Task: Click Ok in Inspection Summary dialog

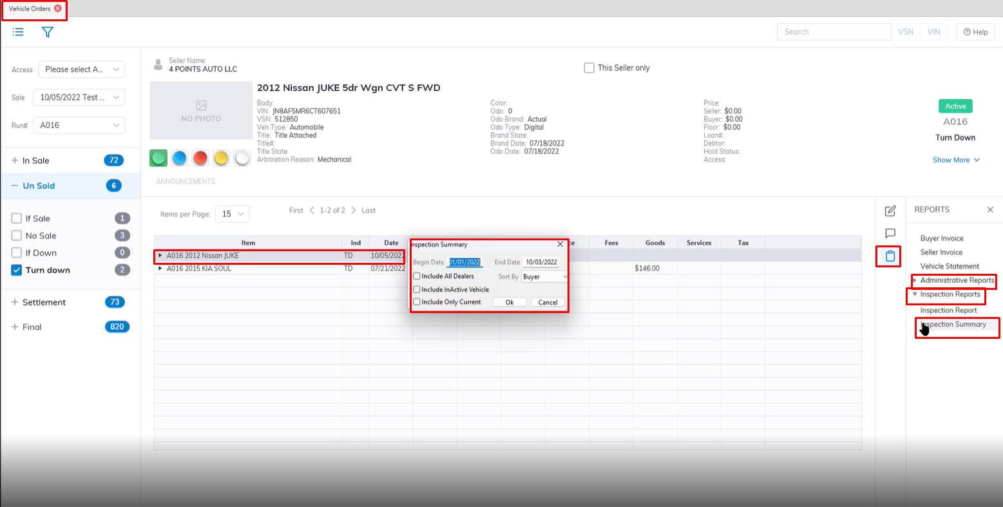Action: 510,302
